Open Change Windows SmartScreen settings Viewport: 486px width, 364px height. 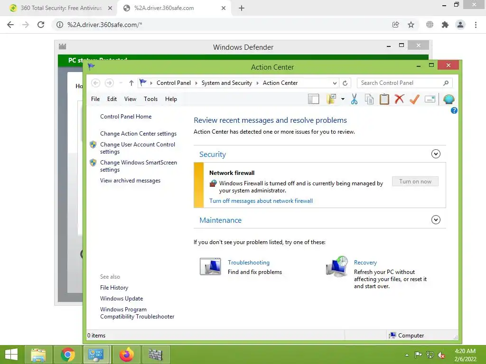pyautogui.click(x=138, y=166)
